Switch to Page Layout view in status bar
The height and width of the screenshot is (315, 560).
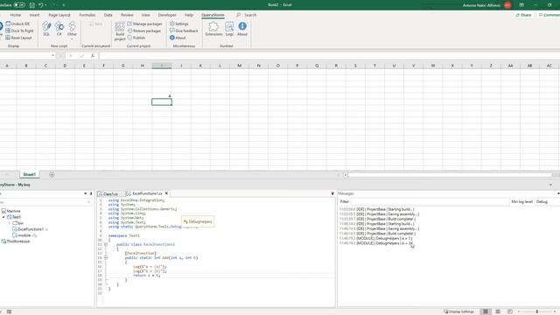coord(498,311)
